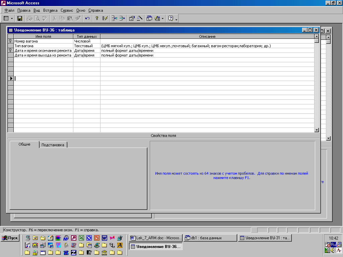Click the Format Painter brush icon
This screenshot has height=257, width=343.
78,19
